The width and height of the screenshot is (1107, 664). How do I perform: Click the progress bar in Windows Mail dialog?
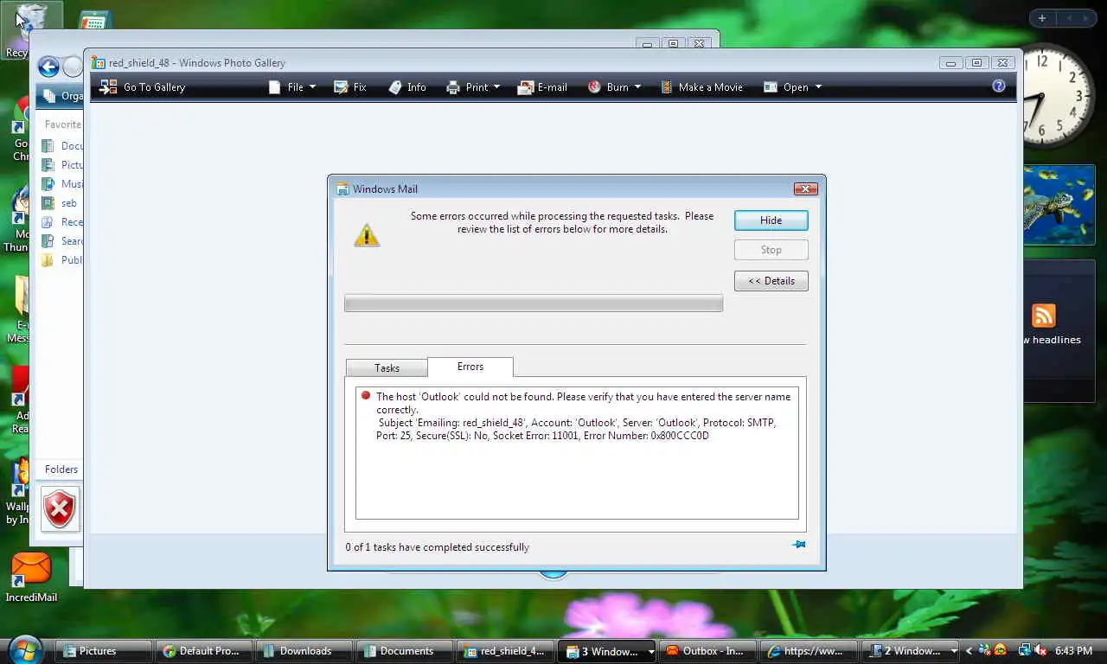534,303
